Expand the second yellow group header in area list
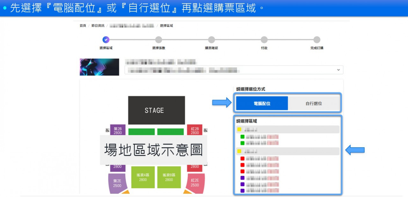The height and width of the screenshot is (197, 408). click(x=287, y=151)
